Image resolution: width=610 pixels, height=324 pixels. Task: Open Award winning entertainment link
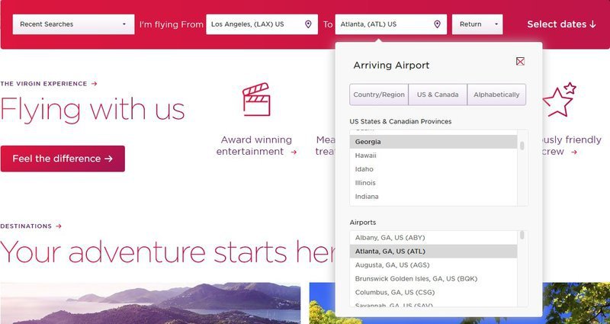coord(256,146)
